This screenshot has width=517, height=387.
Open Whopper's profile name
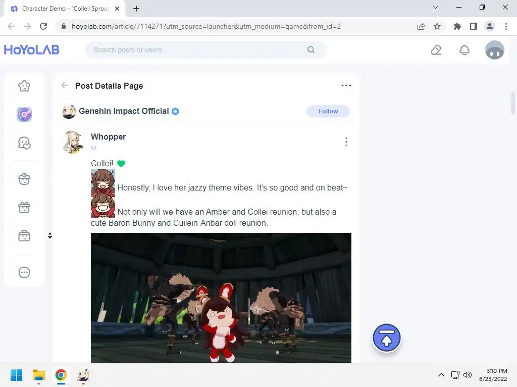(x=108, y=137)
